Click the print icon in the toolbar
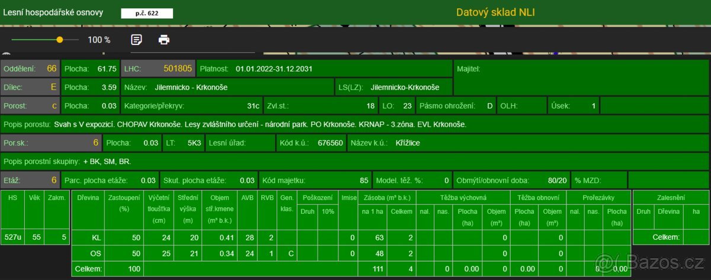 [164, 40]
